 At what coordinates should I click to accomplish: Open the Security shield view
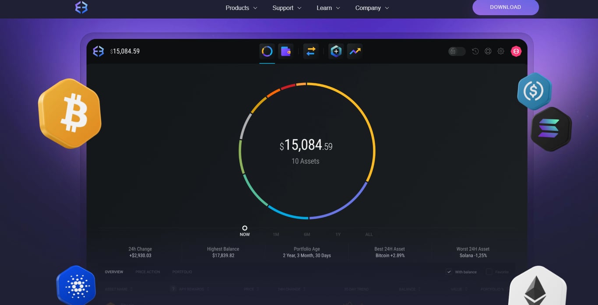click(x=335, y=51)
